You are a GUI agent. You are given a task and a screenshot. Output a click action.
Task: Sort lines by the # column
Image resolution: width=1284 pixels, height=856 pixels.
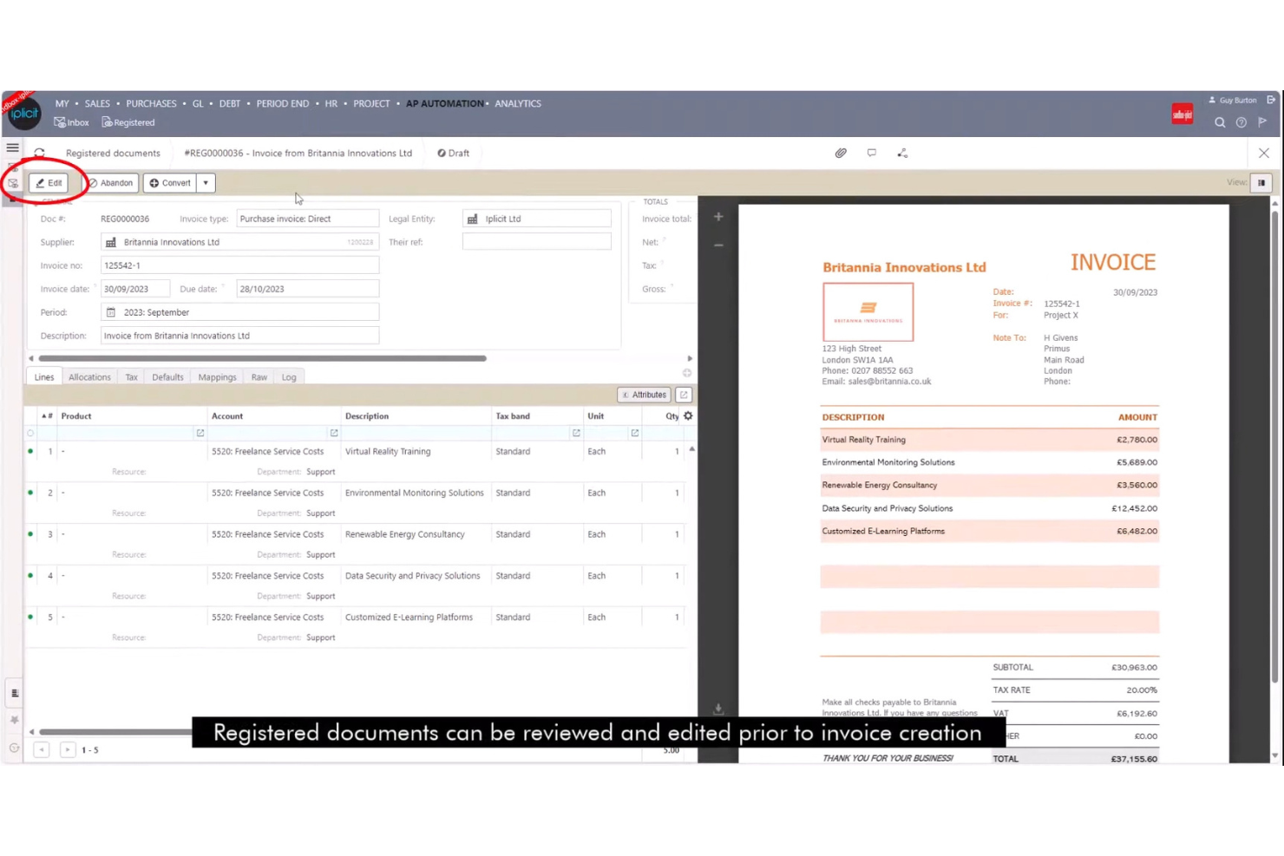[48, 416]
